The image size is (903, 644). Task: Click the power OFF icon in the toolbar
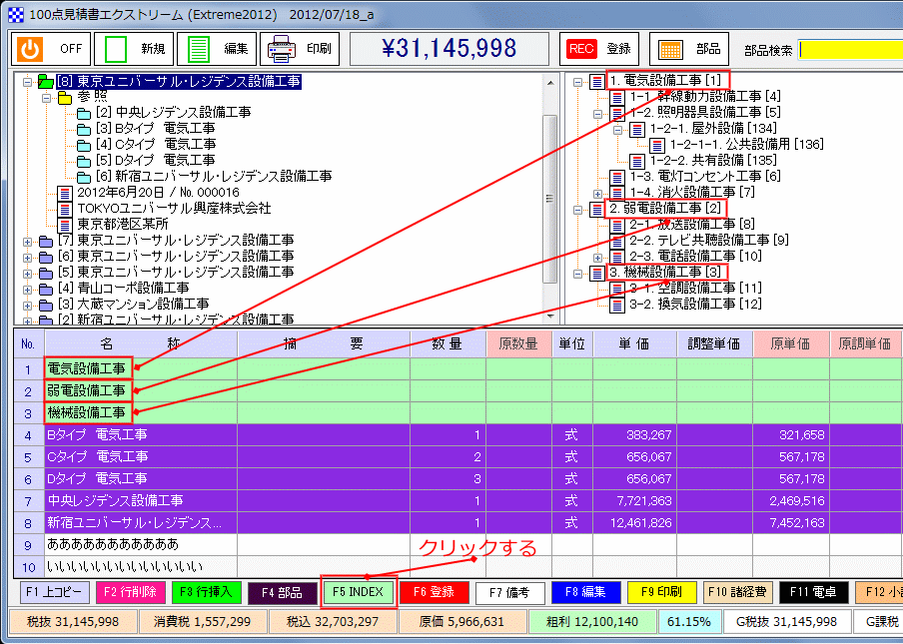[30, 48]
